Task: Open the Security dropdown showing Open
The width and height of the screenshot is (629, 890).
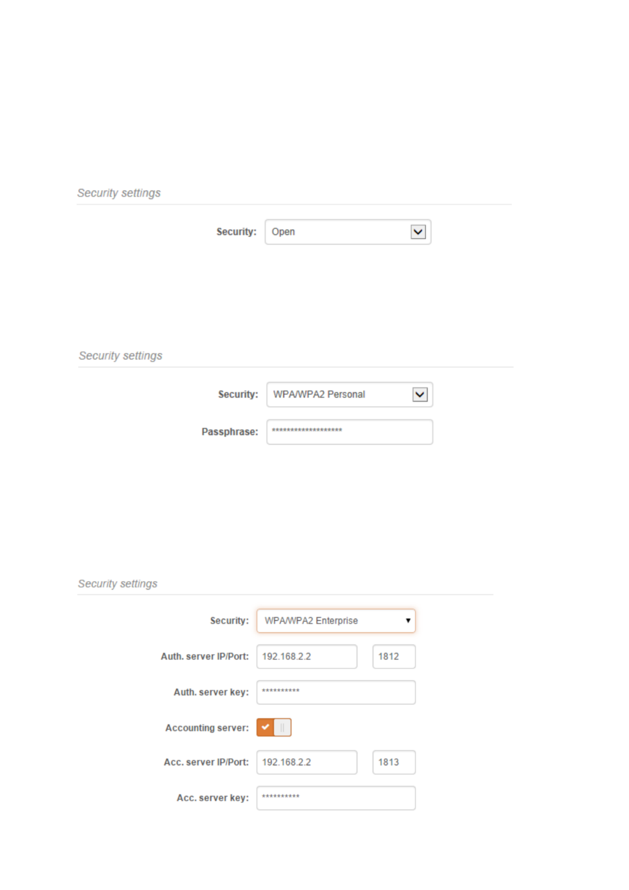Action: pyautogui.click(x=347, y=232)
